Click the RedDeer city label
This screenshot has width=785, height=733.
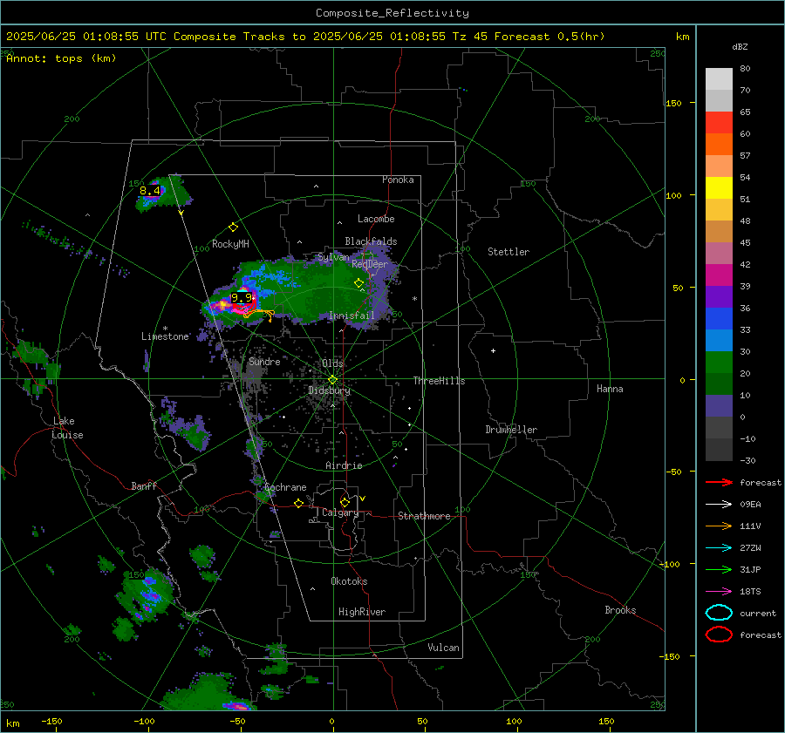click(x=370, y=264)
